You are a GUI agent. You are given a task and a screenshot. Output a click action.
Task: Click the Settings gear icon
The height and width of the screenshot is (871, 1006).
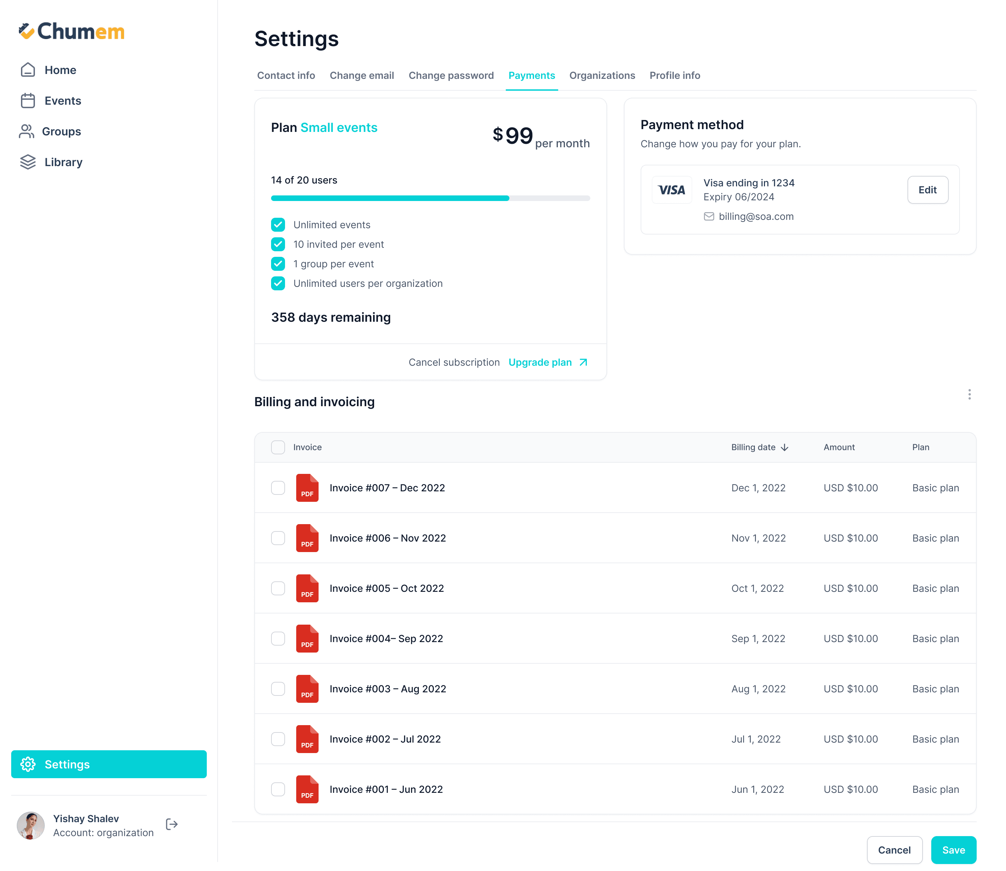click(x=28, y=764)
